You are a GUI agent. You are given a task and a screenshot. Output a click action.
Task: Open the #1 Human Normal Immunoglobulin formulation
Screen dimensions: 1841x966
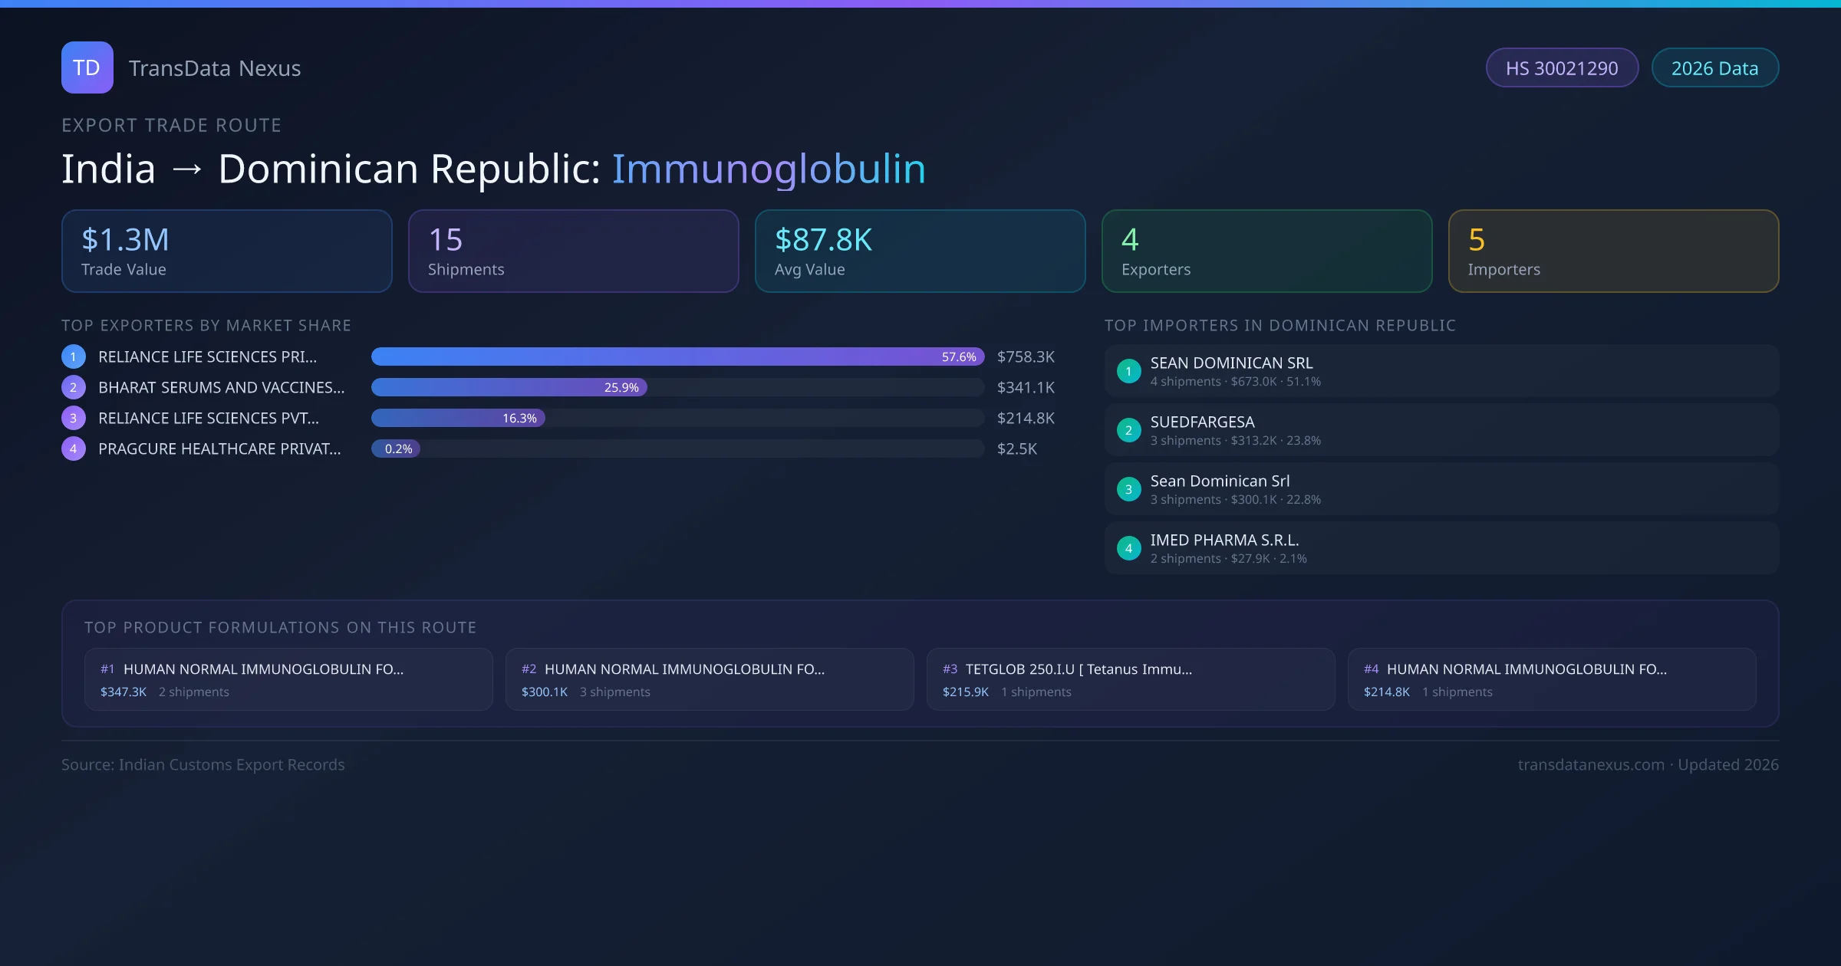288,679
